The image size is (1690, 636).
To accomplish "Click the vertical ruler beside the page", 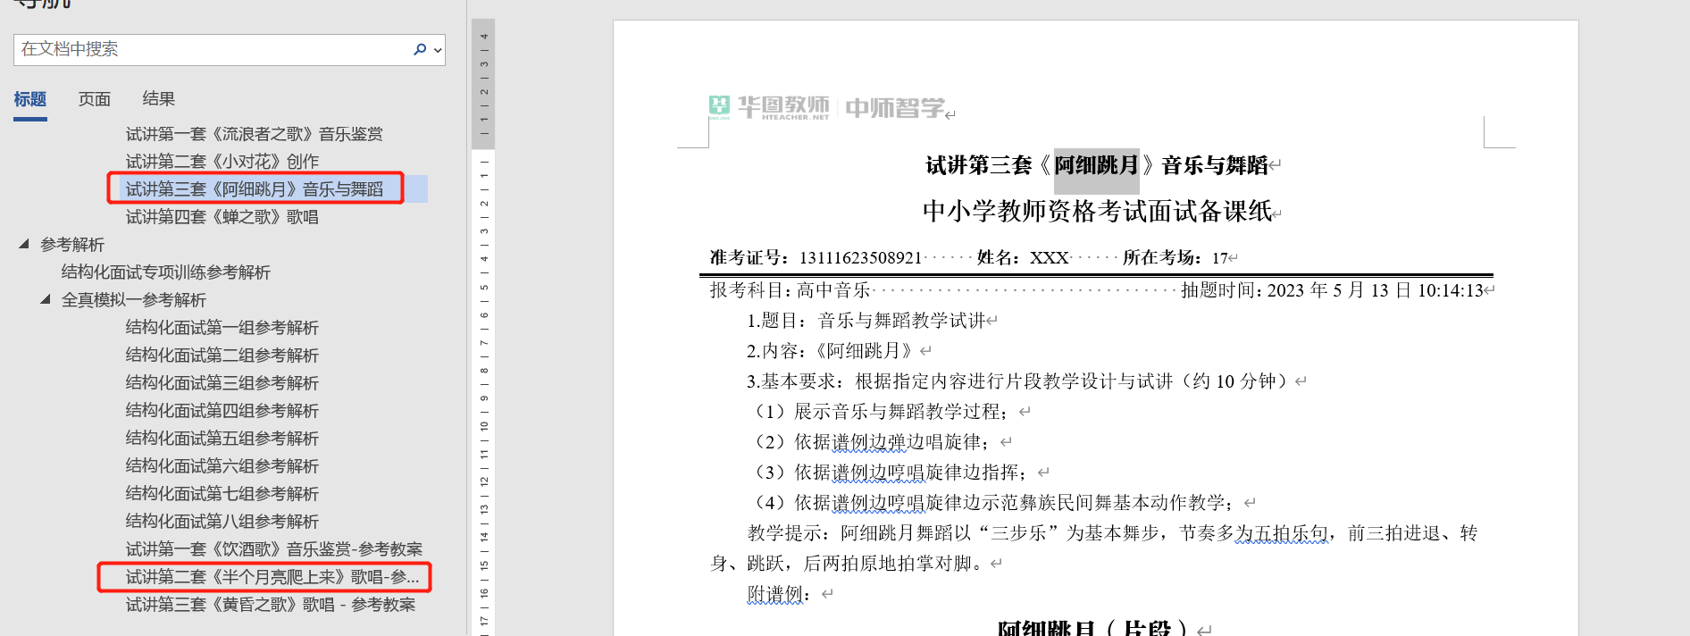I will click(x=483, y=357).
